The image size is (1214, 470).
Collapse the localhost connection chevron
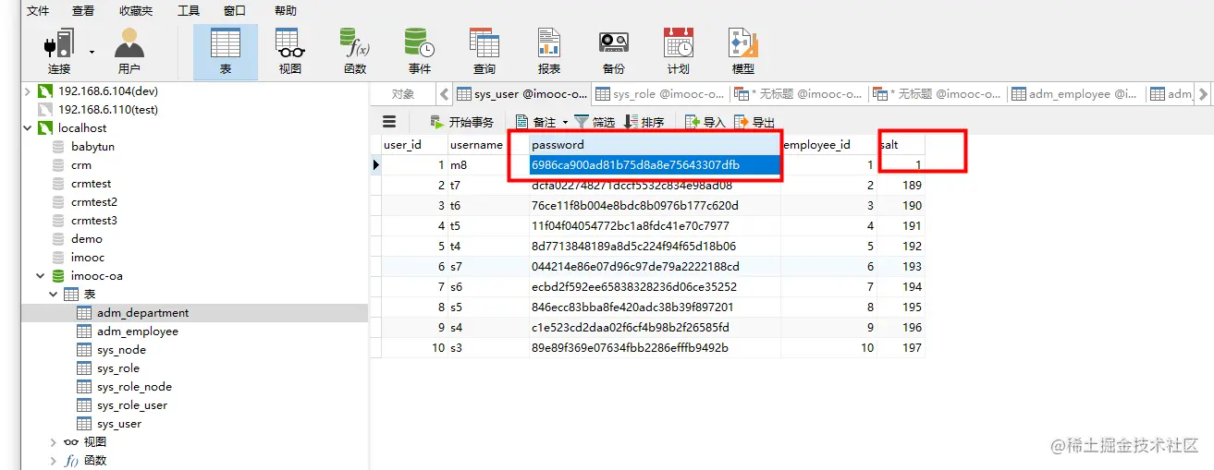(x=27, y=128)
